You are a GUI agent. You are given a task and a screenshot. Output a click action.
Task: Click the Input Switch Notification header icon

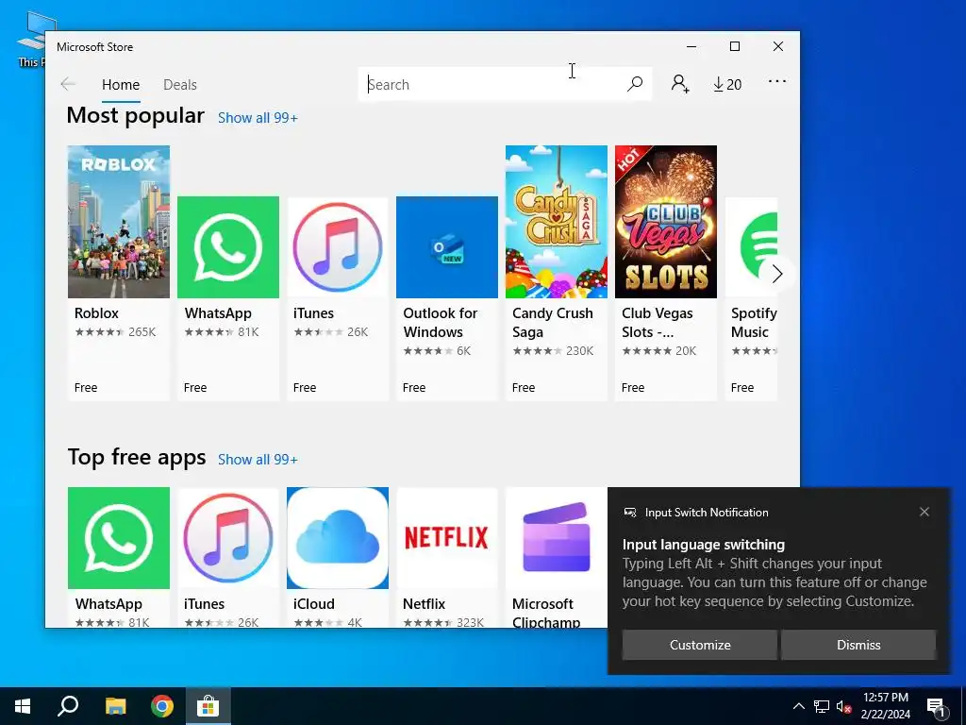coord(629,513)
